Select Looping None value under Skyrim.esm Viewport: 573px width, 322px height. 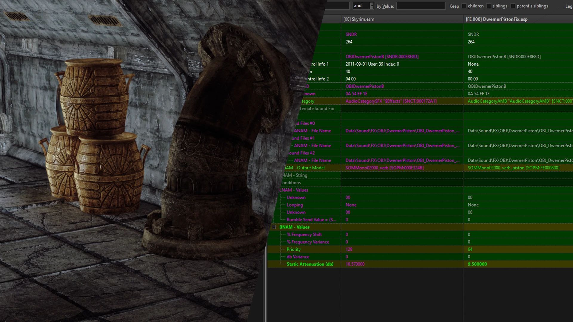[x=351, y=205]
